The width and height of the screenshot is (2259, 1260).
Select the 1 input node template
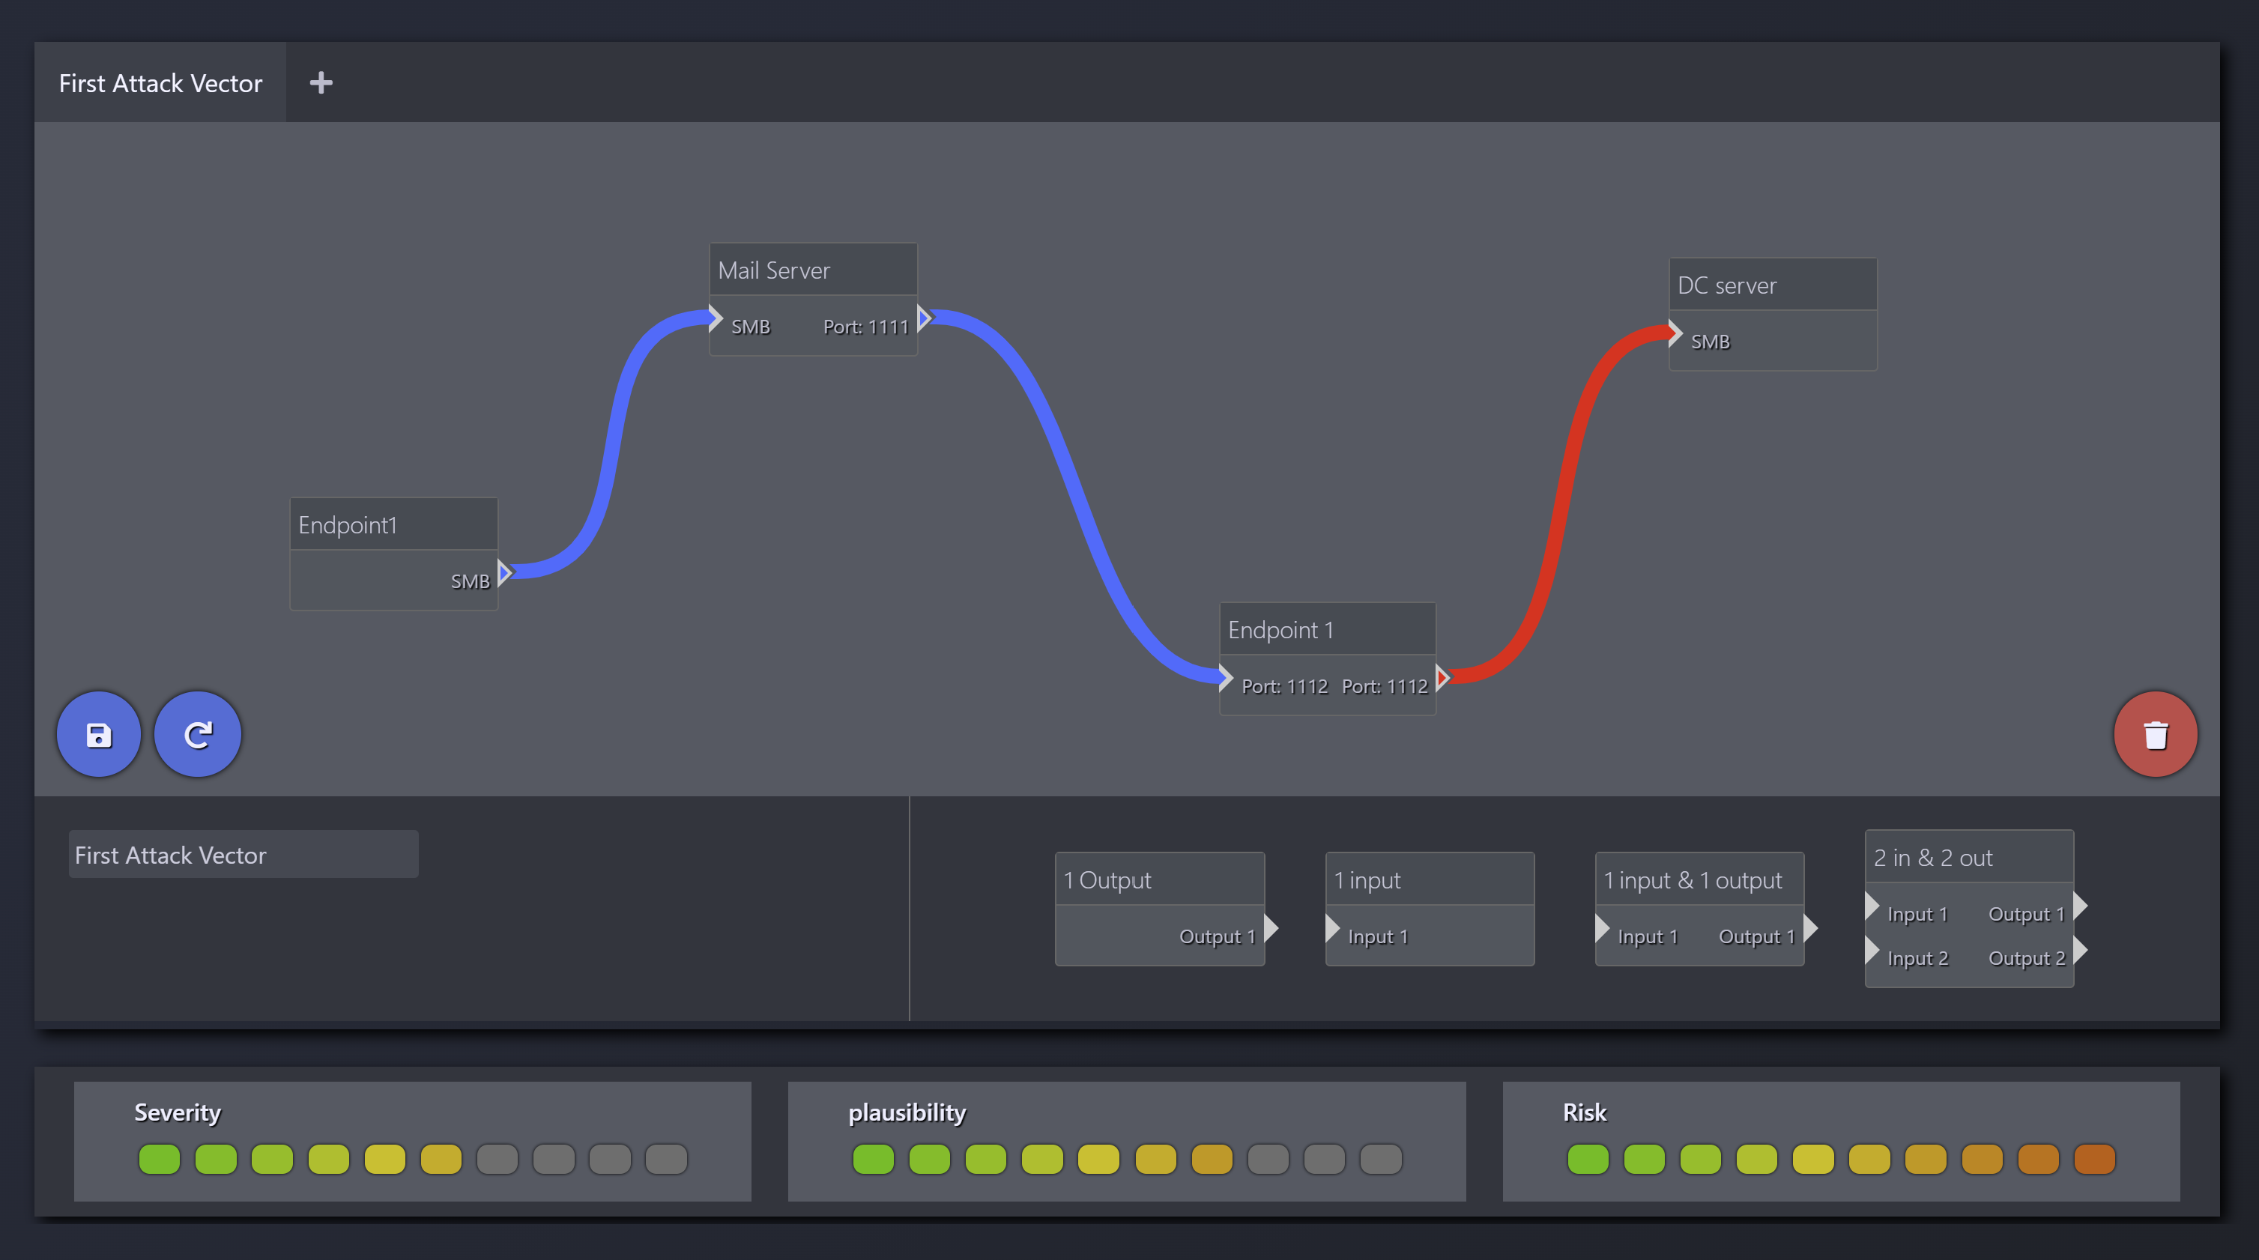[x=1429, y=879]
